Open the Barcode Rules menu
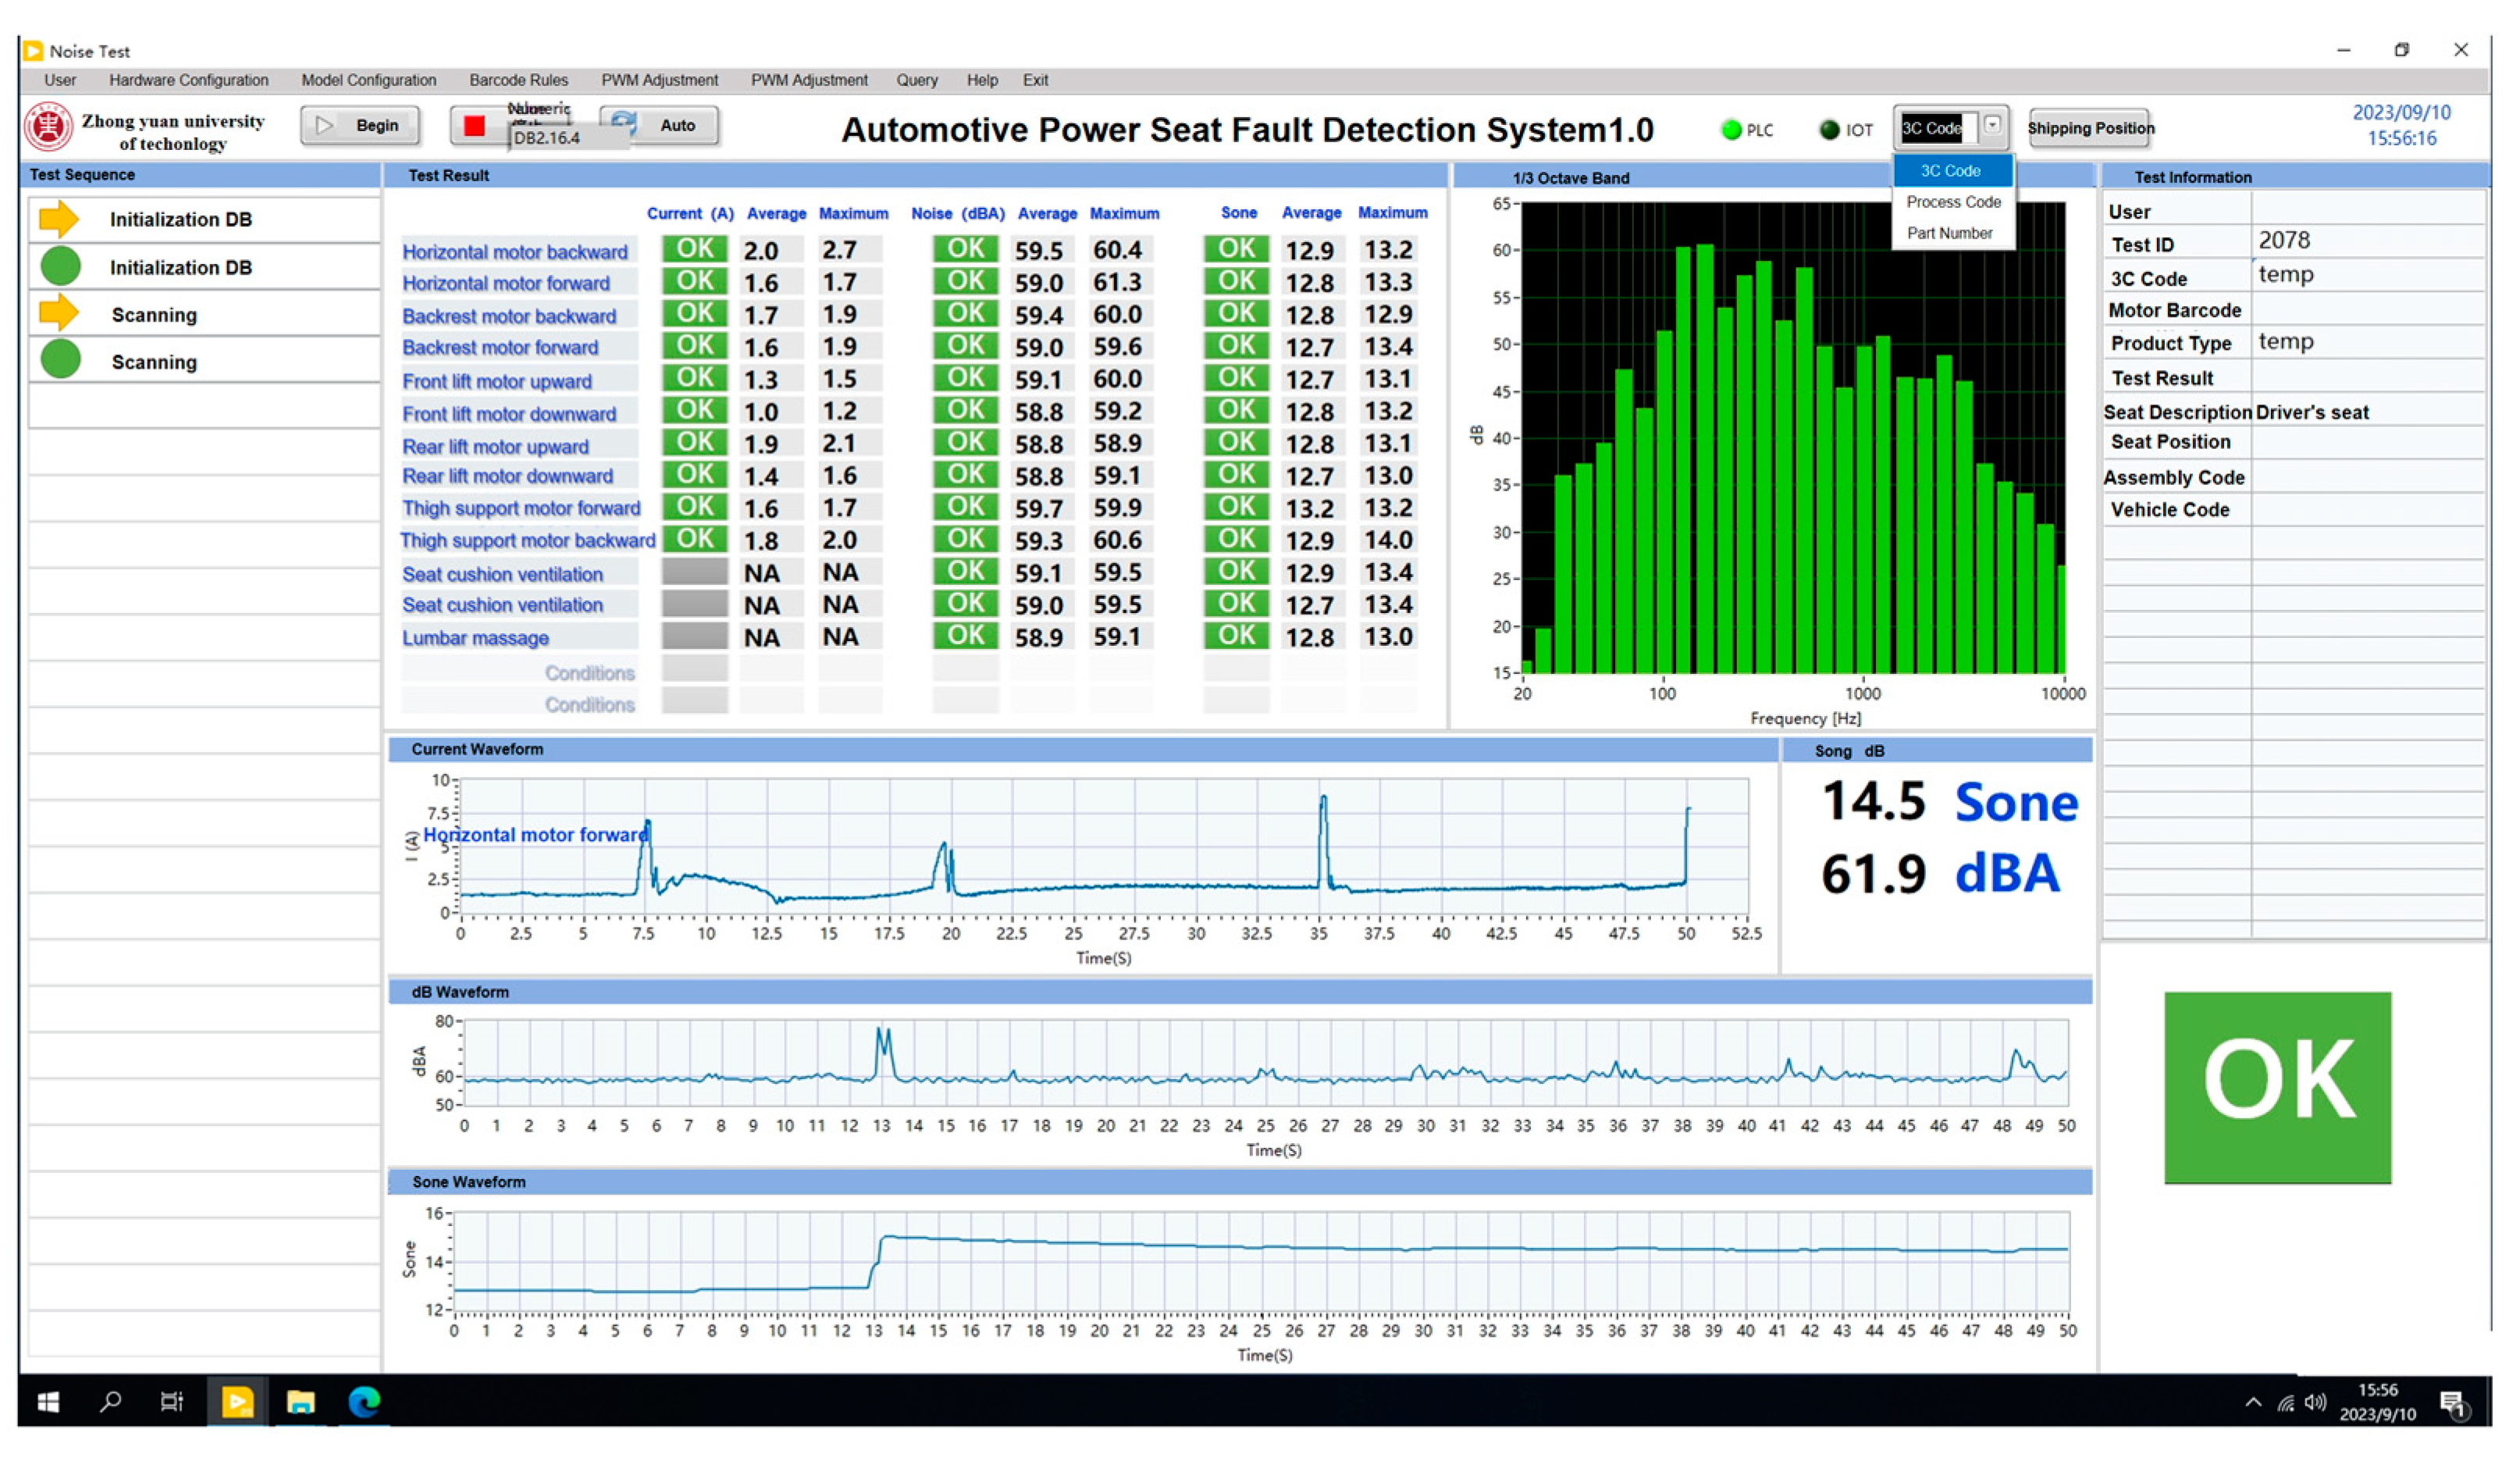 click(x=518, y=80)
